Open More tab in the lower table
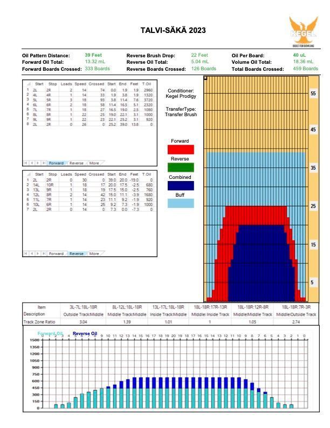 [x=94, y=253]
